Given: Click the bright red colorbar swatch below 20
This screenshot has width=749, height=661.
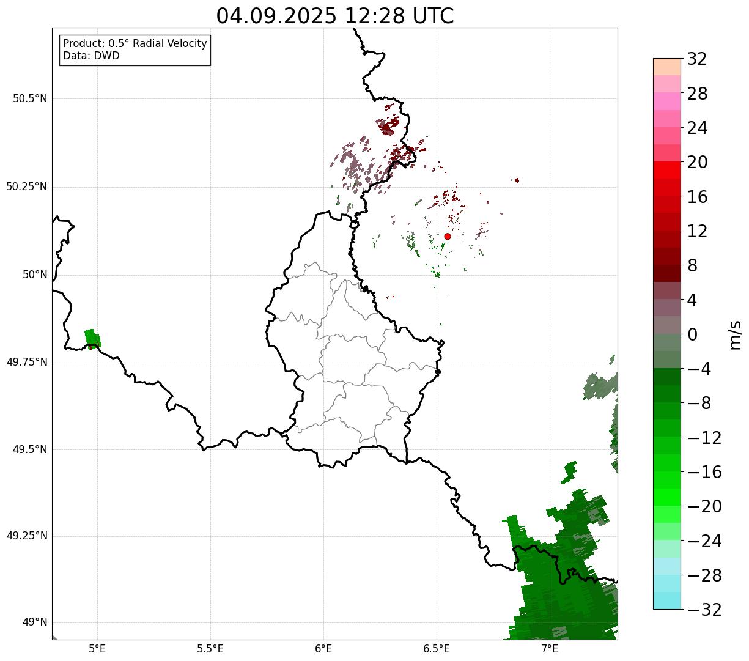Looking at the screenshot, I should [666, 170].
